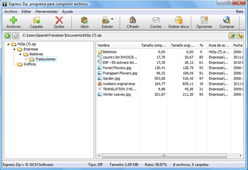
Task: Select Traducciones folder in the tree
Action: point(45,59)
